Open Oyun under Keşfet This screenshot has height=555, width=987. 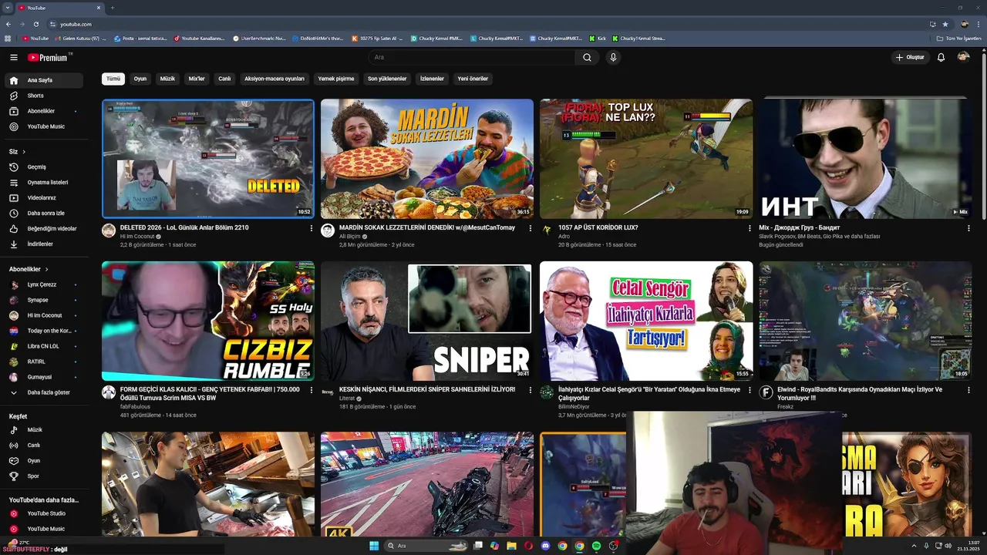(x=44, y=461)
